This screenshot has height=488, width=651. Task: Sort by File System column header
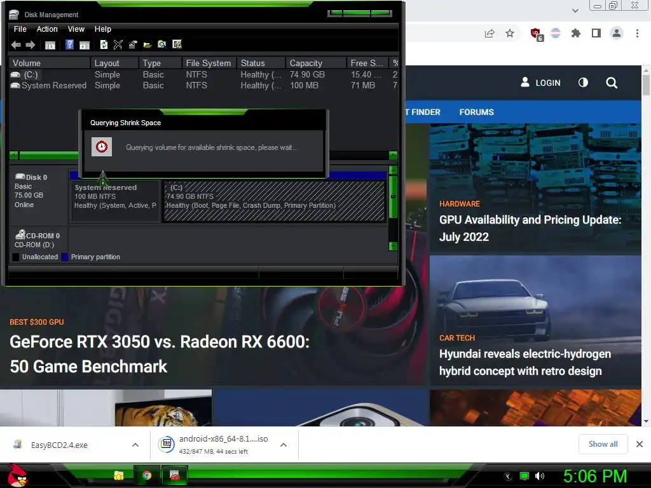[x=209, y=63]
